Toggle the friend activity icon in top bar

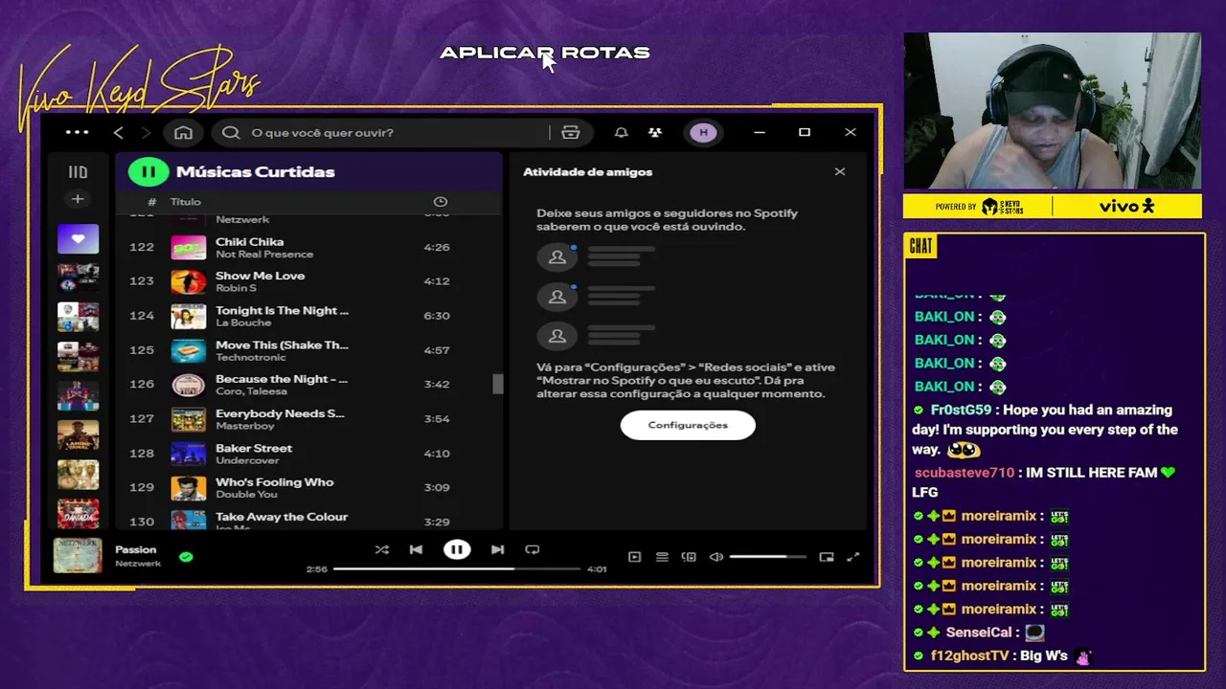(x=654, y=132)
